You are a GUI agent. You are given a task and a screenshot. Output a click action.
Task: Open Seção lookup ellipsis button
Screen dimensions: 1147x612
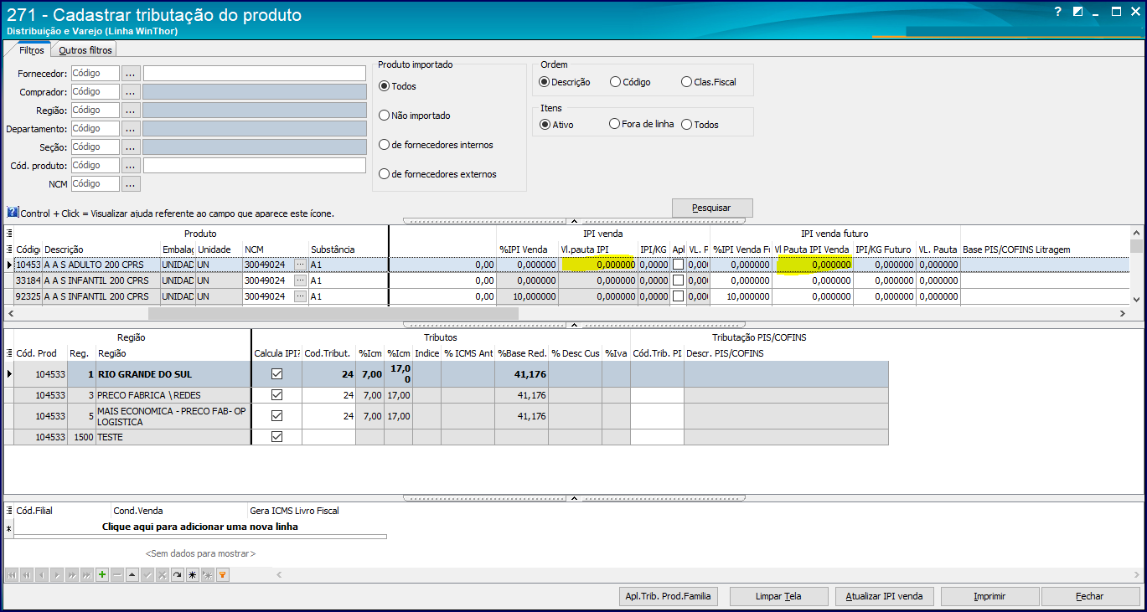tap(131, 147)
